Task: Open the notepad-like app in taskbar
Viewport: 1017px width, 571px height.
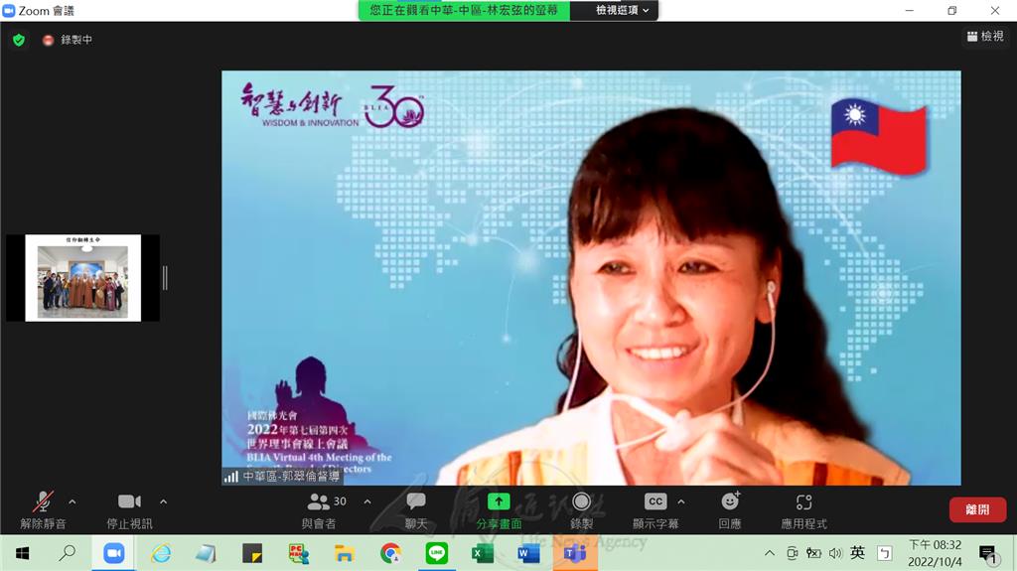Action: coord(206,553)
